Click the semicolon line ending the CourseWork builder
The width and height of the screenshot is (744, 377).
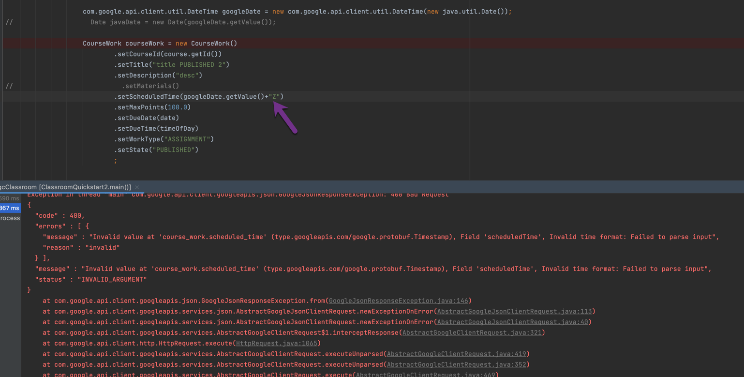coord(116,160)
